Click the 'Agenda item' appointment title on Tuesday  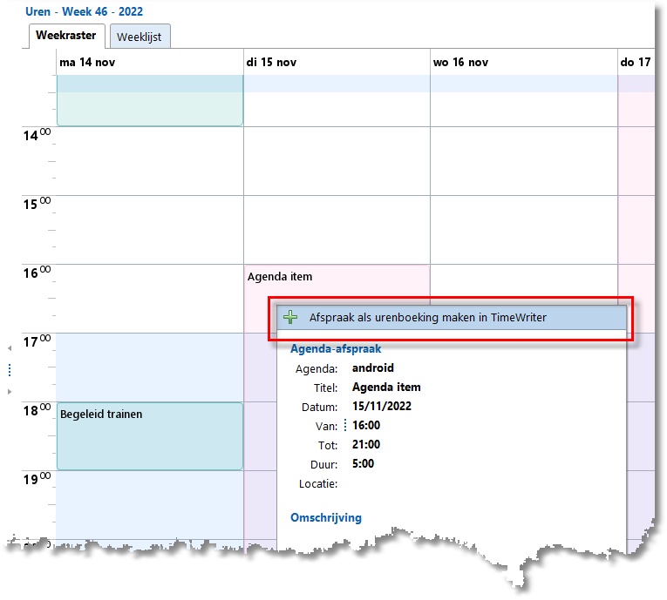[280, 277]
